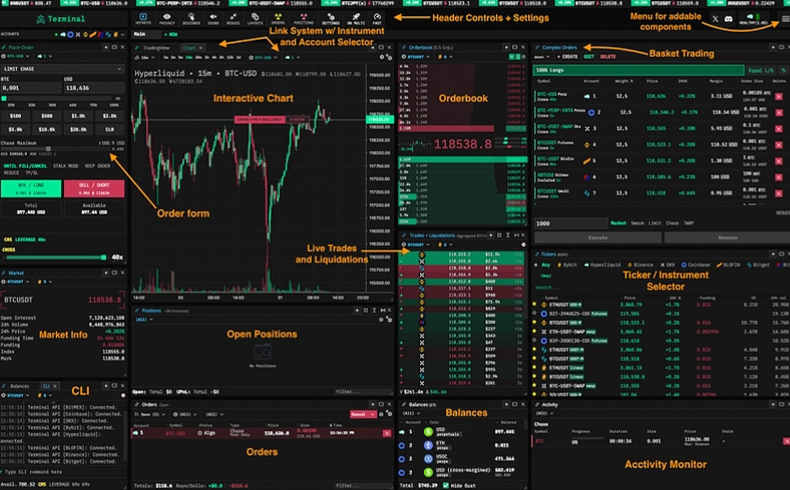Delete the BTC-USD Perp basket row
Screen dimensions: 790x490
coord(779,96)
